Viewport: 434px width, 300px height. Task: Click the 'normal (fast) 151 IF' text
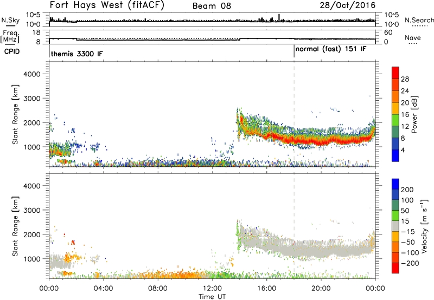coord(331,49)
